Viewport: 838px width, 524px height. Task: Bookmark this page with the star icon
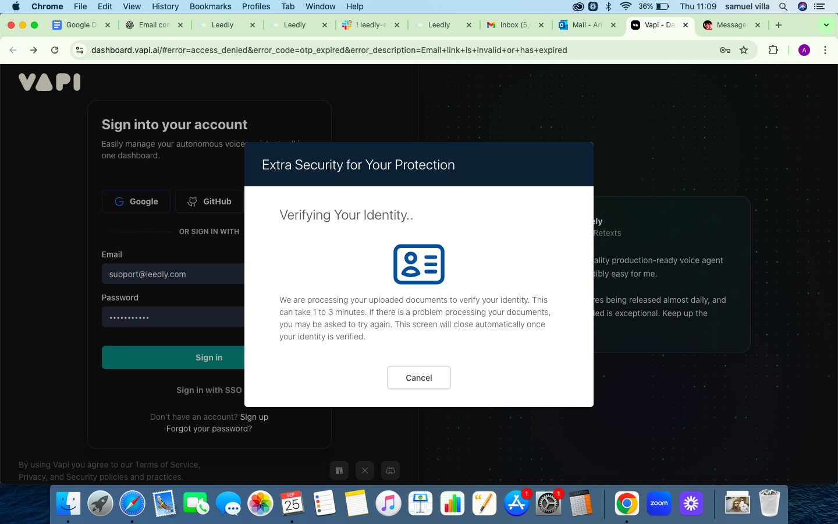(x=744, y=50)
